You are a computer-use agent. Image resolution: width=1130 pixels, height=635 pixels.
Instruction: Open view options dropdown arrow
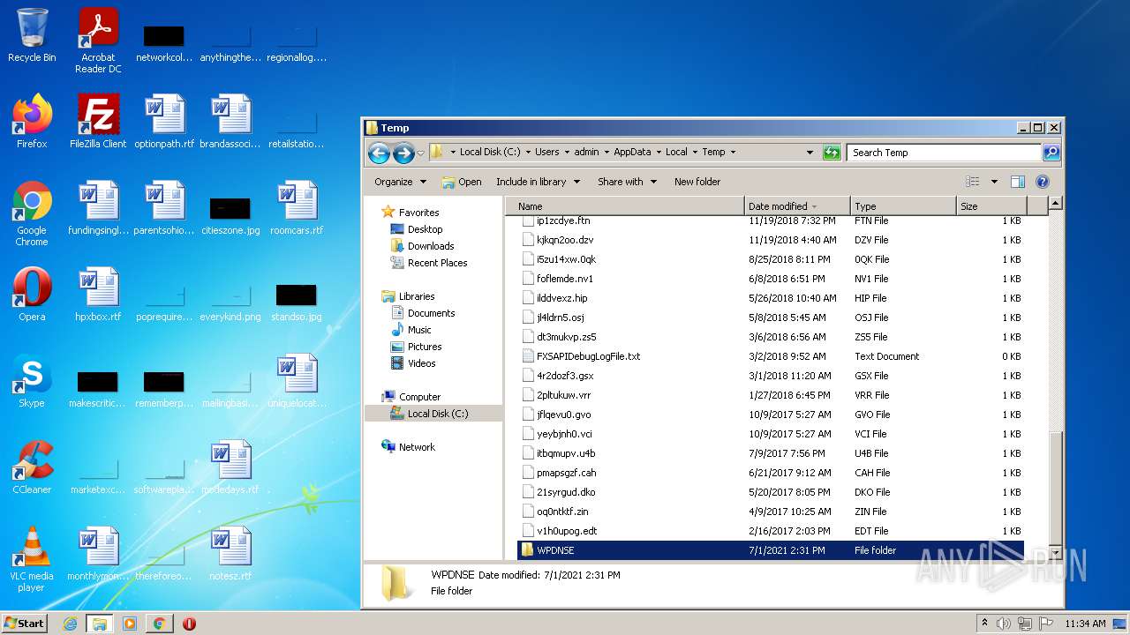pos(994,182)
